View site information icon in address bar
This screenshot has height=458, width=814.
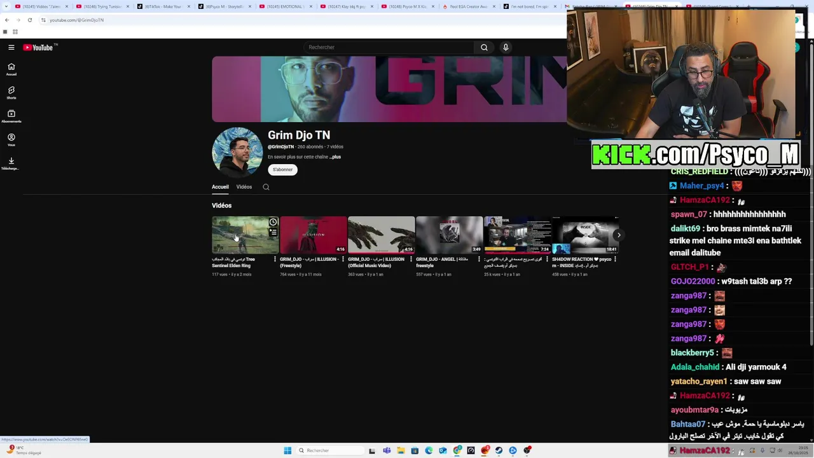[x=43, y=20]
